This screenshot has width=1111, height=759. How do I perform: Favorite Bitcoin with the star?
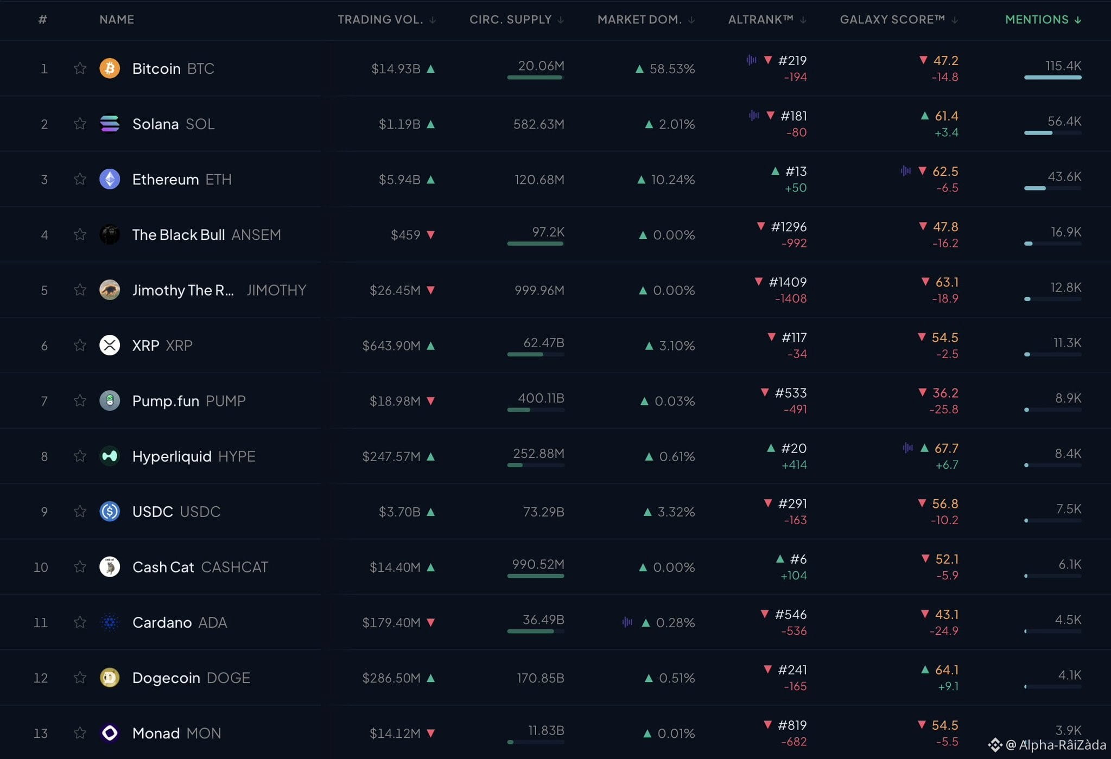coord(80,68)
